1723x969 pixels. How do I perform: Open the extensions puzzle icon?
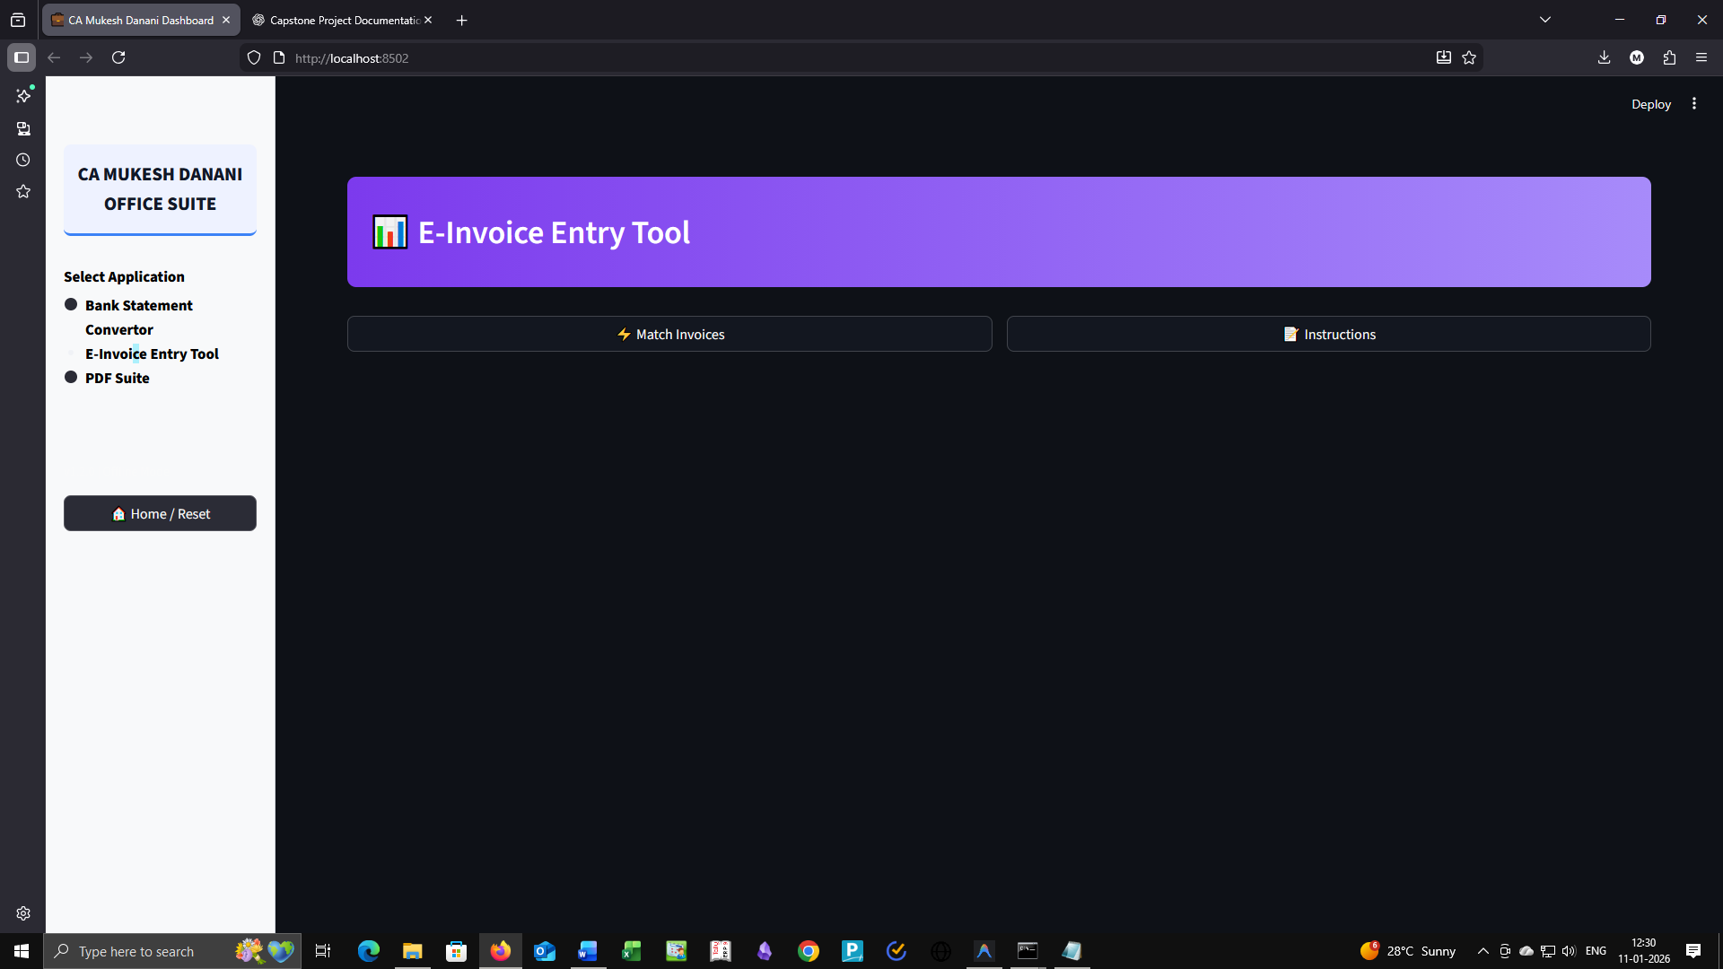pos(1669,57)
